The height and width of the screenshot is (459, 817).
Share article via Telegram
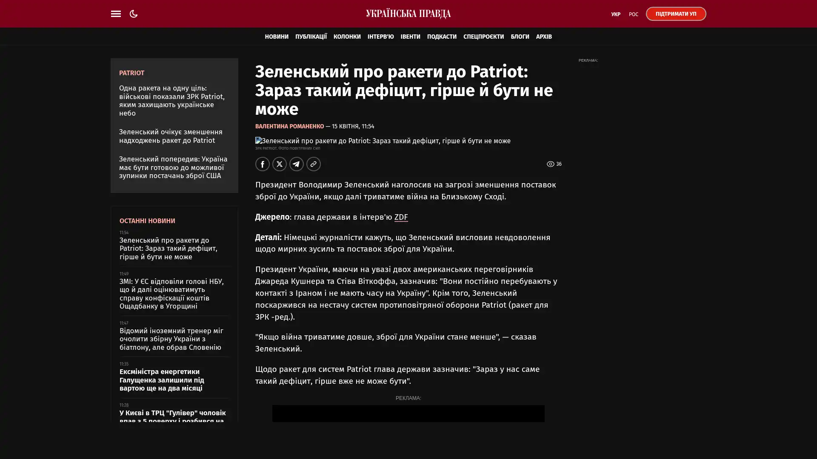297,164
